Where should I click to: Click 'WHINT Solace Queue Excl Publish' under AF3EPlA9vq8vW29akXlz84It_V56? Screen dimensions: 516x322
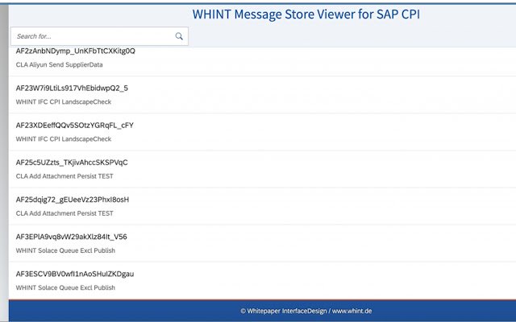[x=65, y=250]
